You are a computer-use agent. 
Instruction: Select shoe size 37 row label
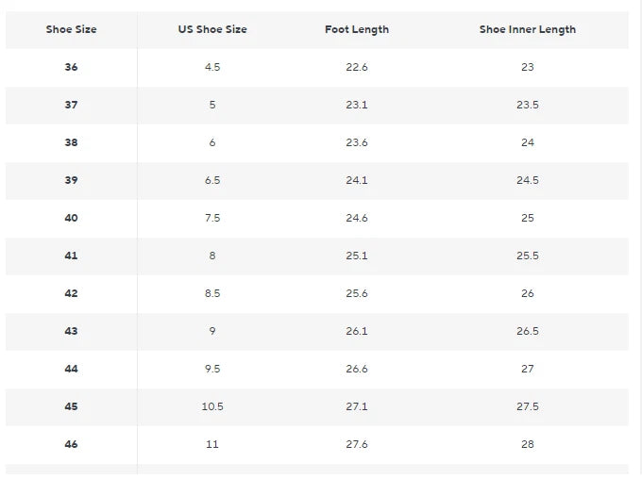coord(71,105)
